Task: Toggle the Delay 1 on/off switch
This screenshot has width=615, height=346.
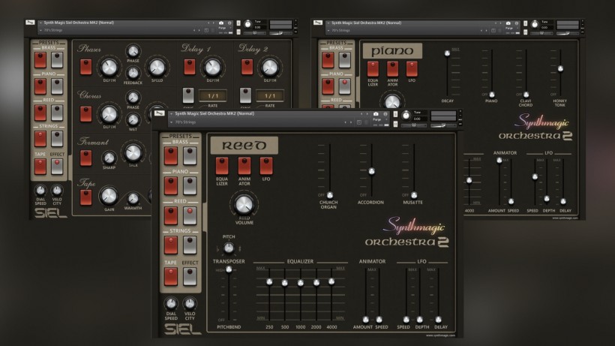Action: click(x=190, y=67)
